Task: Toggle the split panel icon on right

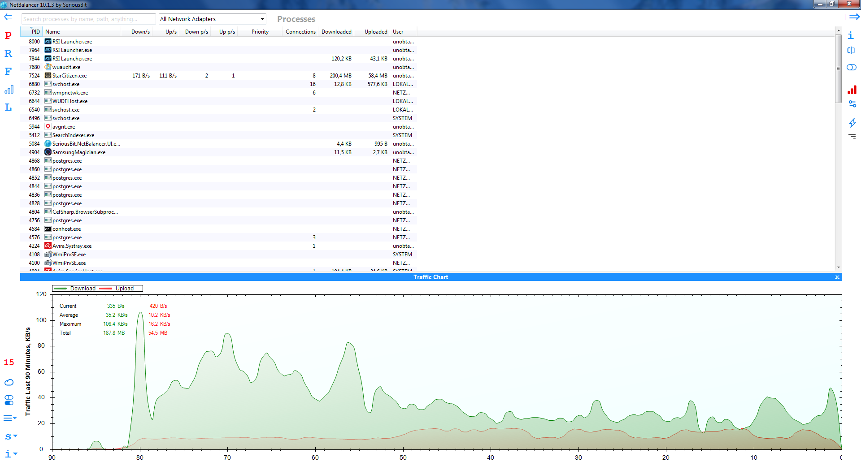Action: coord(851,50)
